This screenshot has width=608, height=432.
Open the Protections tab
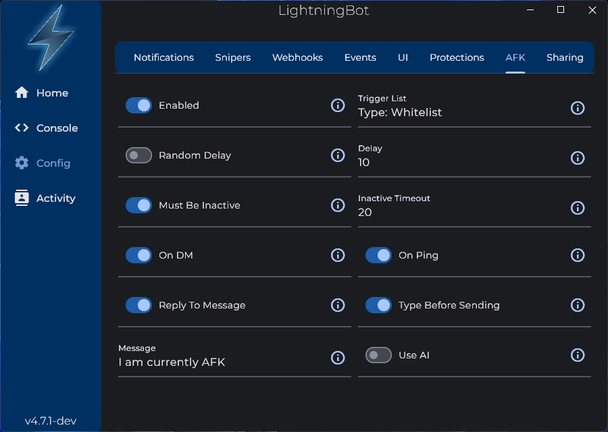point(457,57)
